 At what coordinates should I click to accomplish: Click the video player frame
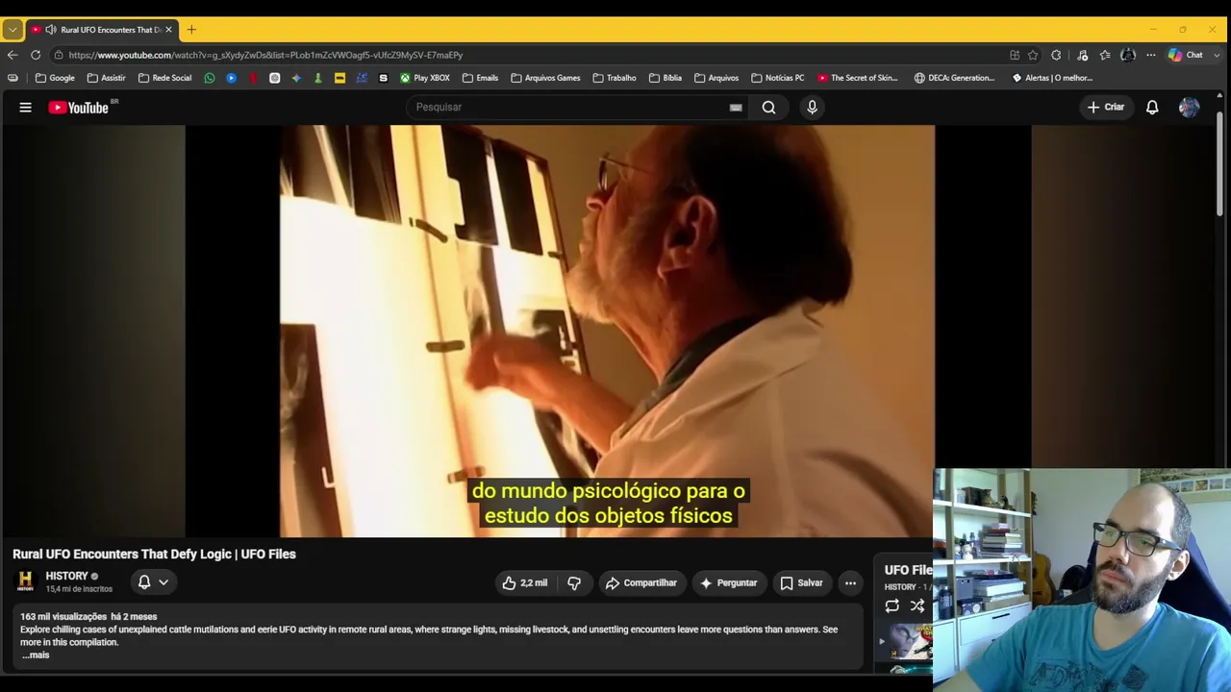pos(608,331)
